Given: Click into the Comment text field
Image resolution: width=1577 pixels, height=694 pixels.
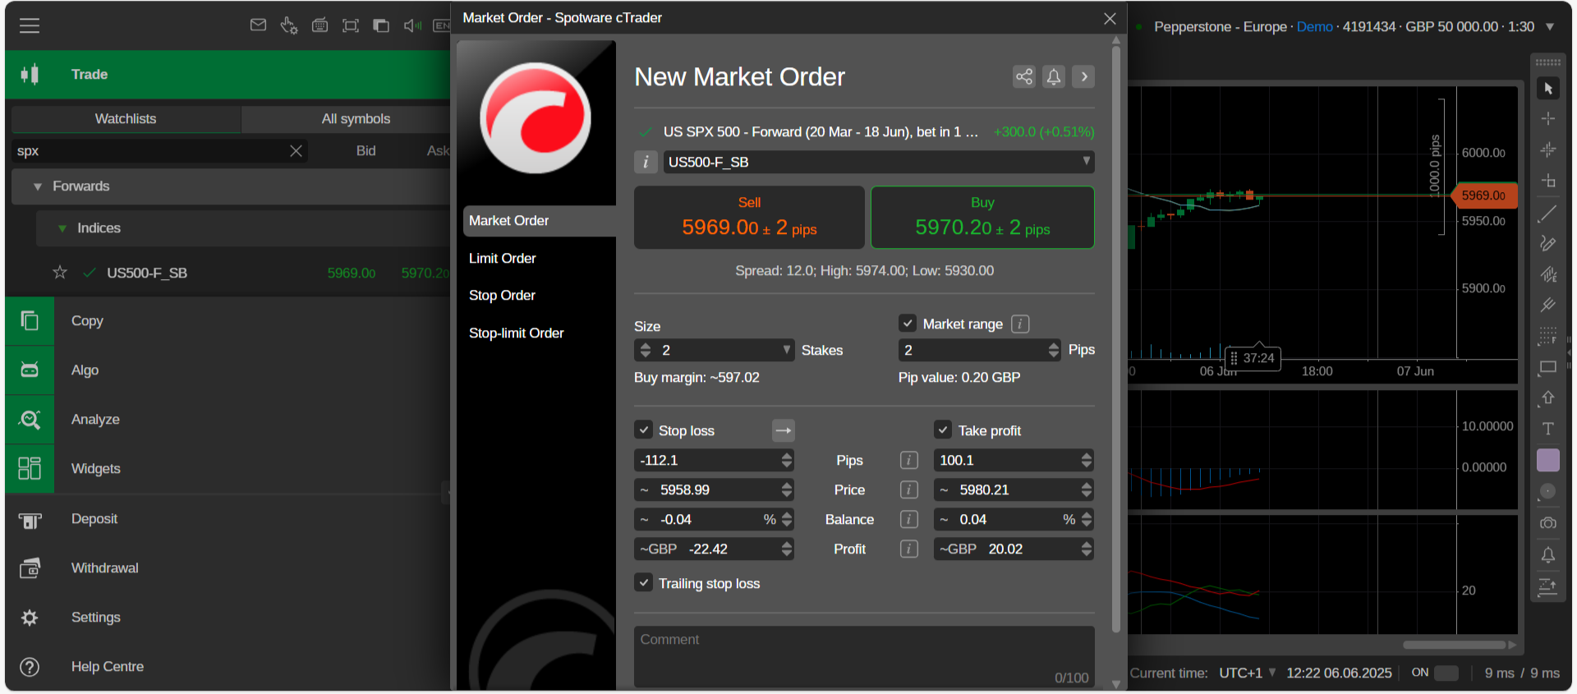Looking at the screenshot, I should pos(864,657).
